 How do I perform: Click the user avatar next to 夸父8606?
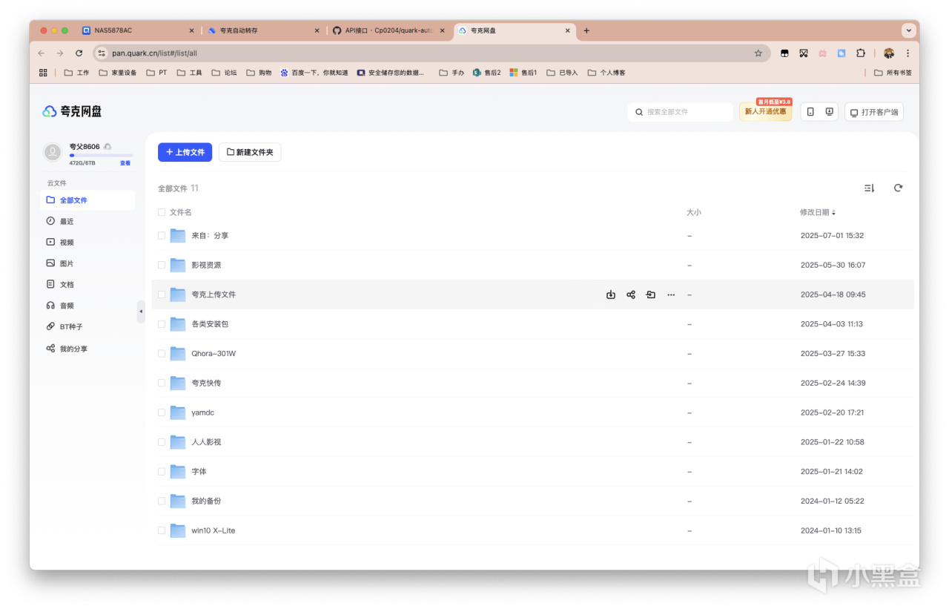coord(53,152)
